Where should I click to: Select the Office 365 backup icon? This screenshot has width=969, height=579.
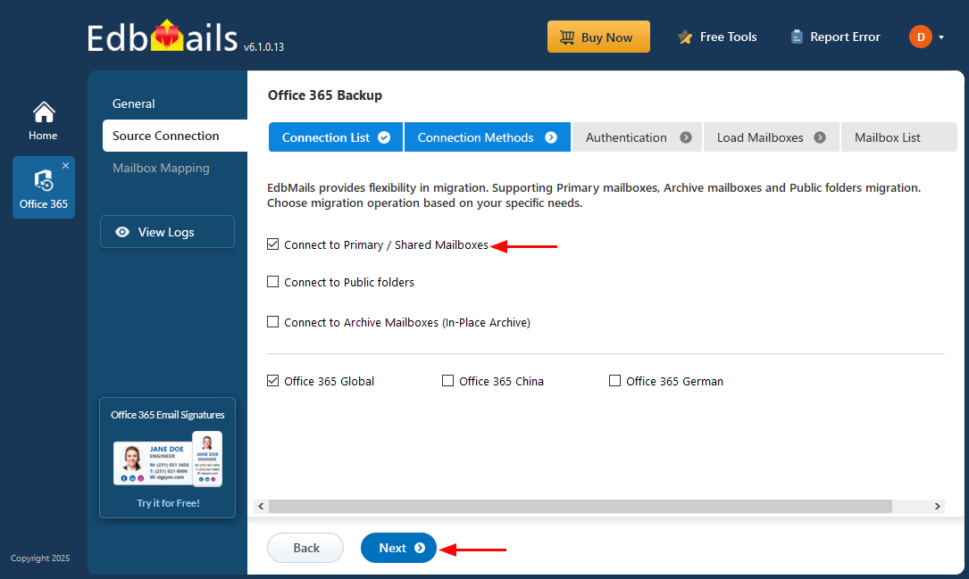tap(43, 181)
